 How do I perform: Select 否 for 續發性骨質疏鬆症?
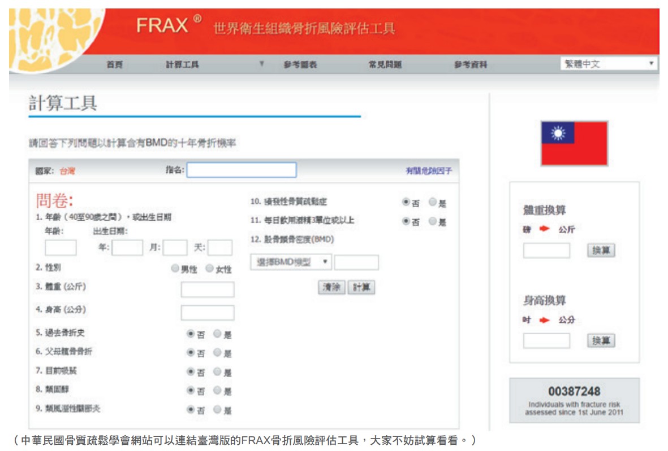(406, 202)
